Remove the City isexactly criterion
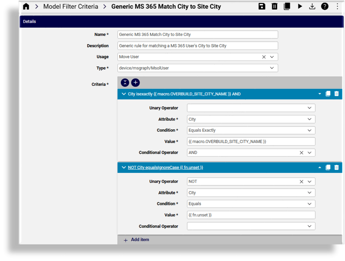The height and width of the screenshot is (261, 345). pos(336,94)
